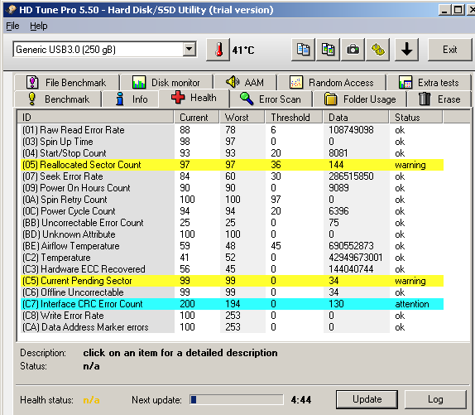475x415 pixels.
Task: Switch to the Error Scan tab
Action: tap(271, 99)
